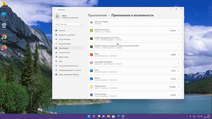Viewport: 212px width, 119px height.
Task: Click the PotPlayer-64 bit name text
Action: tap(100, 86)
